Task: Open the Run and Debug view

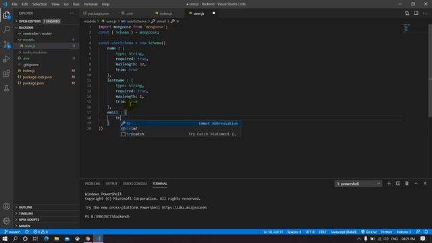Action: click(6, 59)
